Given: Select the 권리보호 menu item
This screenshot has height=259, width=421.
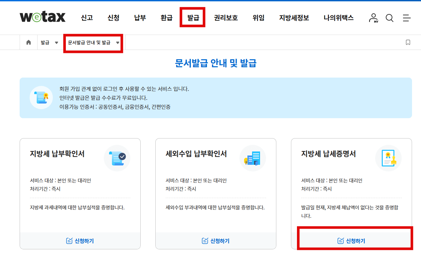Looking at the screenshot, I should point(226,18).
